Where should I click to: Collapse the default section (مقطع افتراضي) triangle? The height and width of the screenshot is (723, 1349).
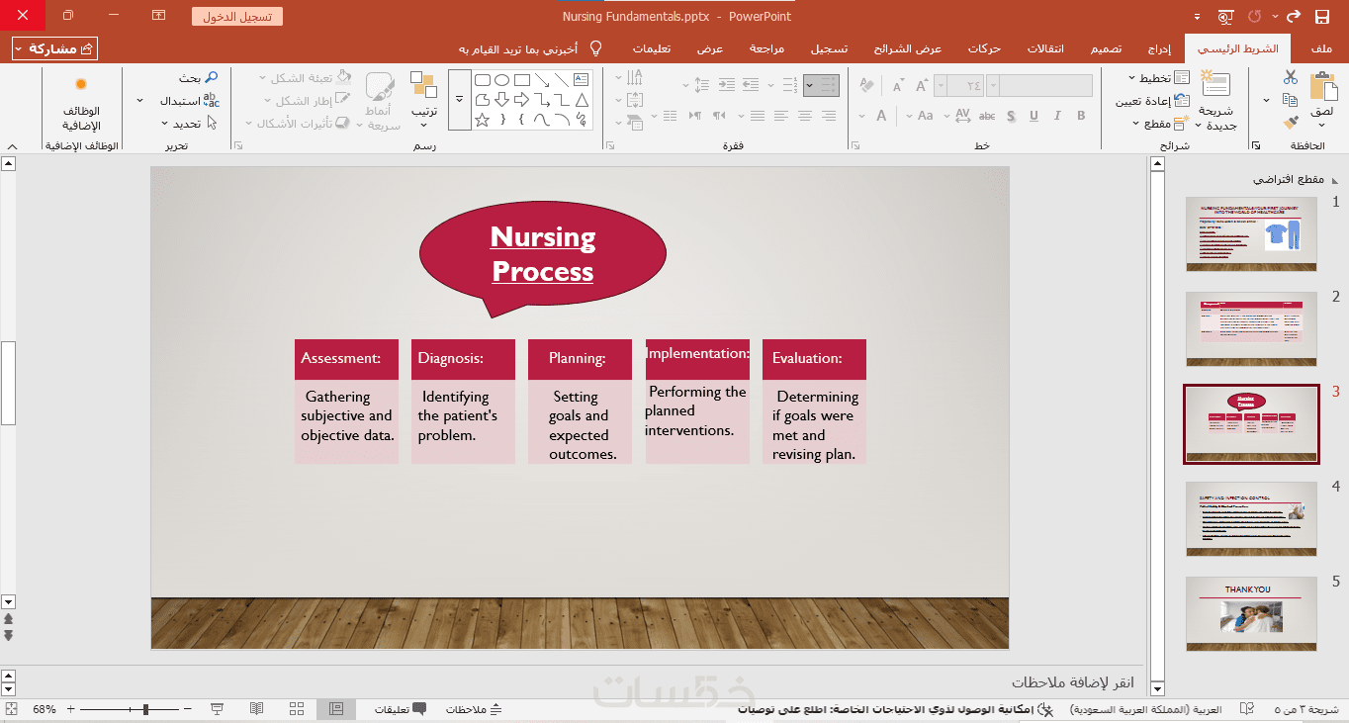(x=1333, y=181)
